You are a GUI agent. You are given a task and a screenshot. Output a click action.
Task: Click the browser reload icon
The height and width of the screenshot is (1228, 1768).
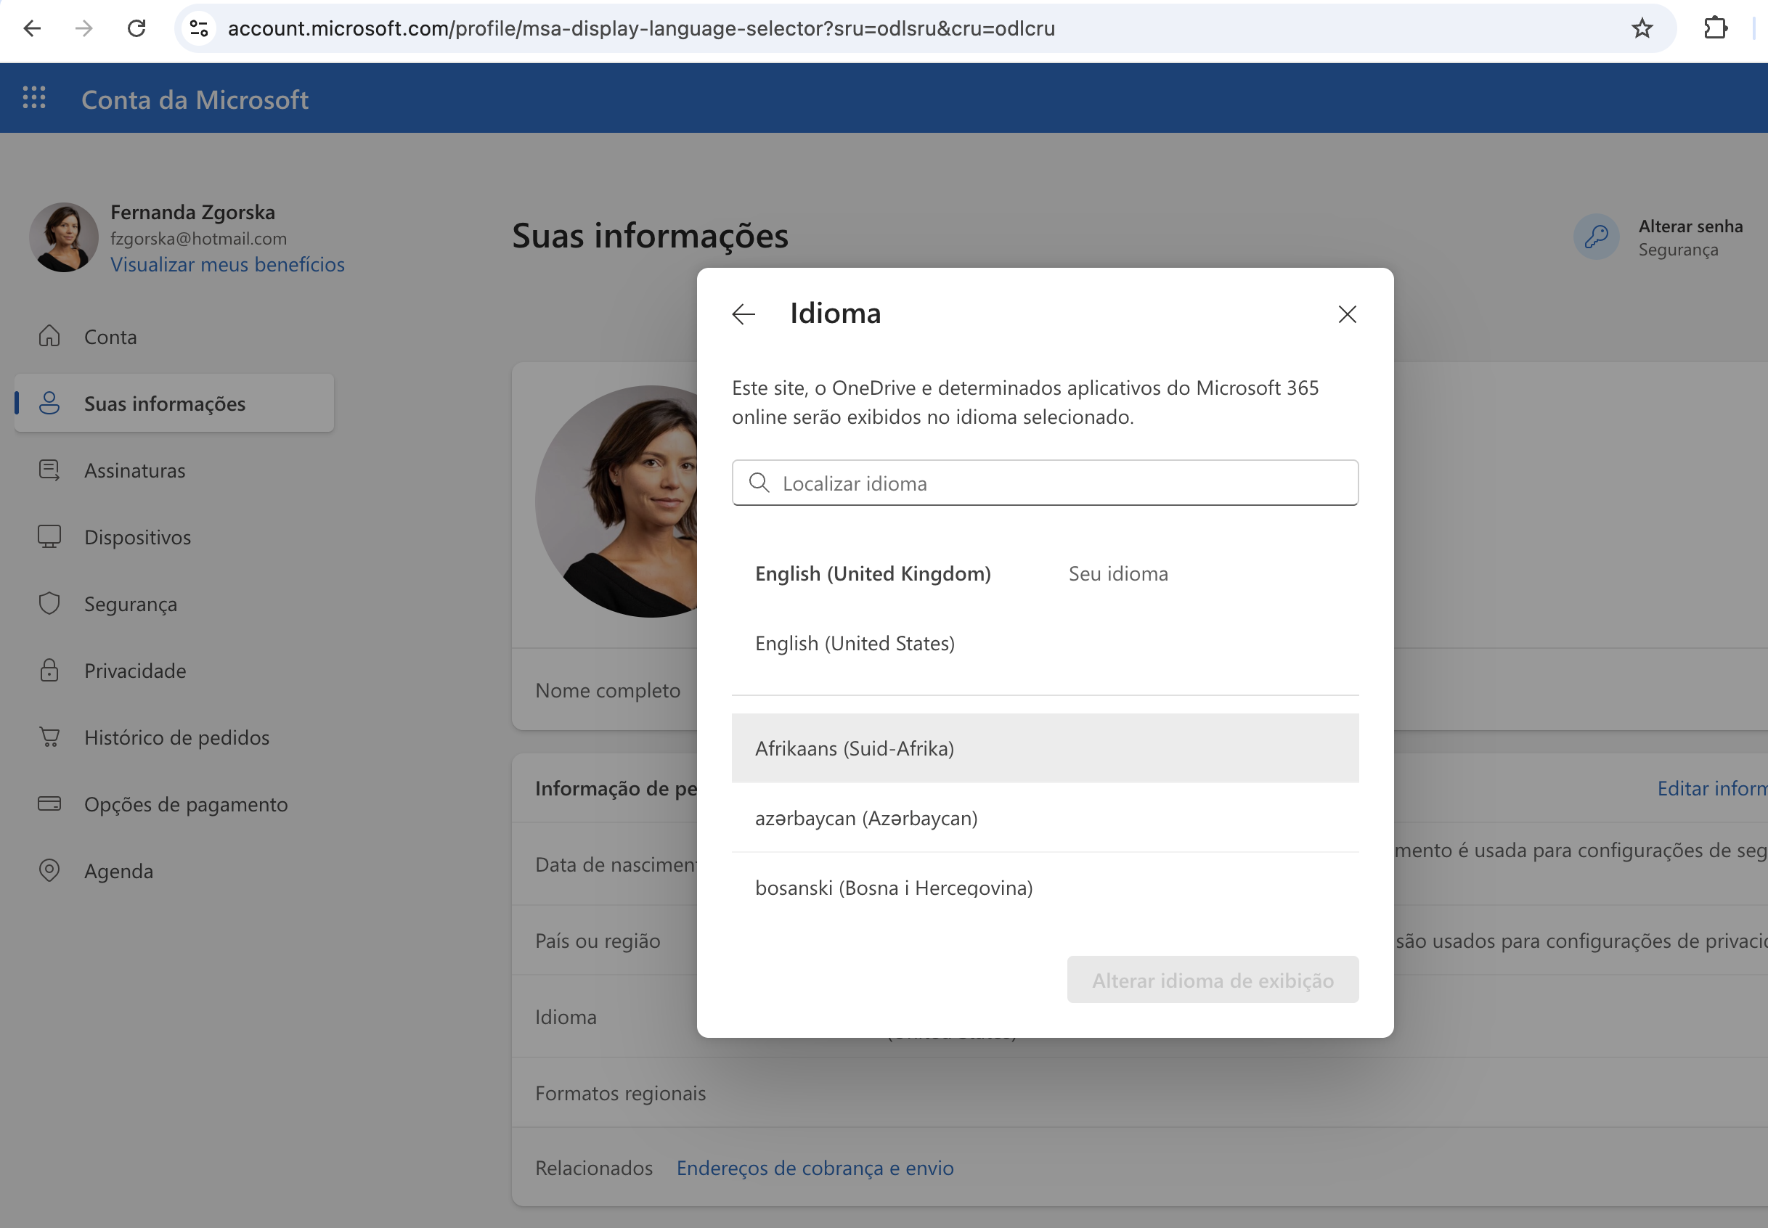click(x=137, y=28)
